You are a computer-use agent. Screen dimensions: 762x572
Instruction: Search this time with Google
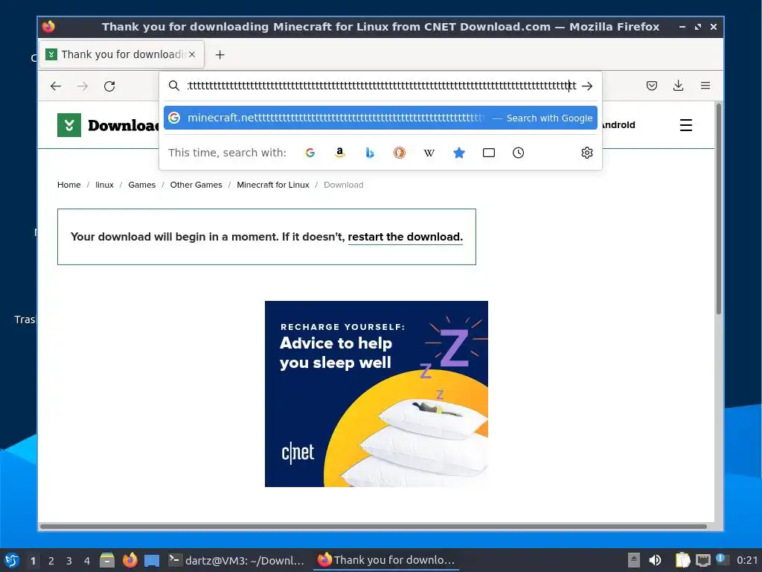310,153
